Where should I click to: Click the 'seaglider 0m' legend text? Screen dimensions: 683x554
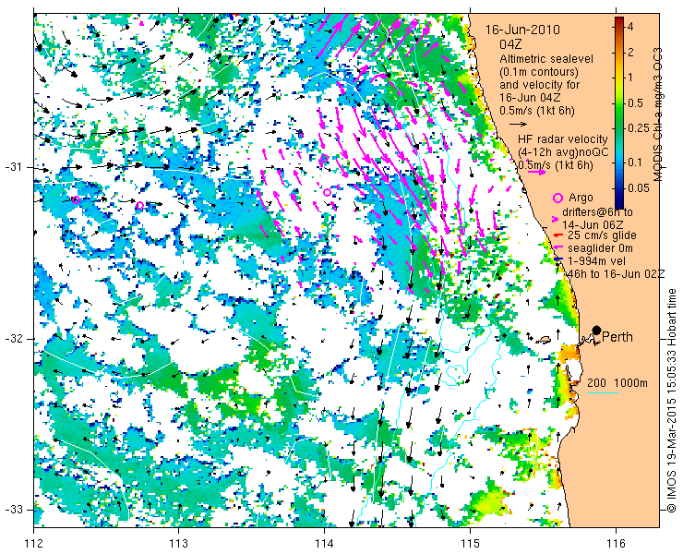coord(600,248)
